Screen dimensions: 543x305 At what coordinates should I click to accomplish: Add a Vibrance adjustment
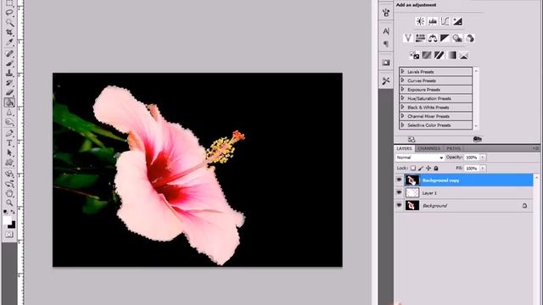[407, 38]
